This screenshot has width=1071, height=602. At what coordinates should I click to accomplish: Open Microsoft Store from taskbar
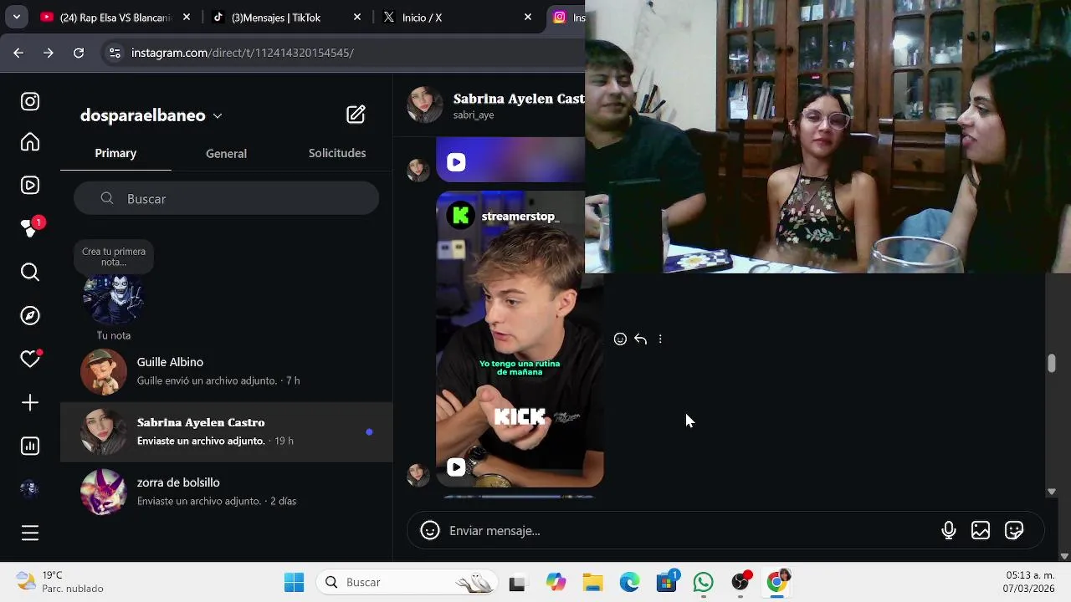point(667,582)
